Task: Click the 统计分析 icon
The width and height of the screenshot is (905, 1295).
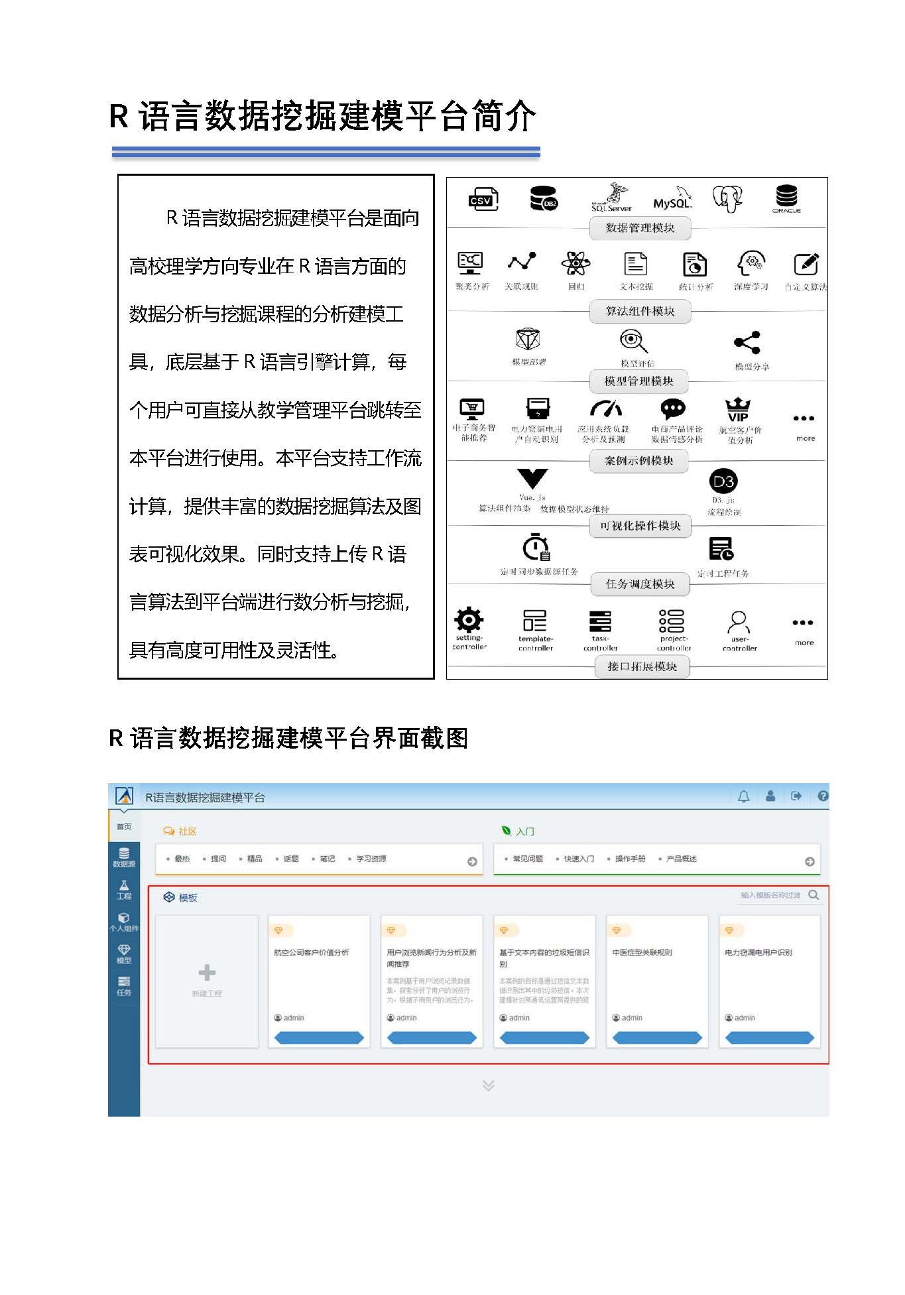Action: [695, 264]
